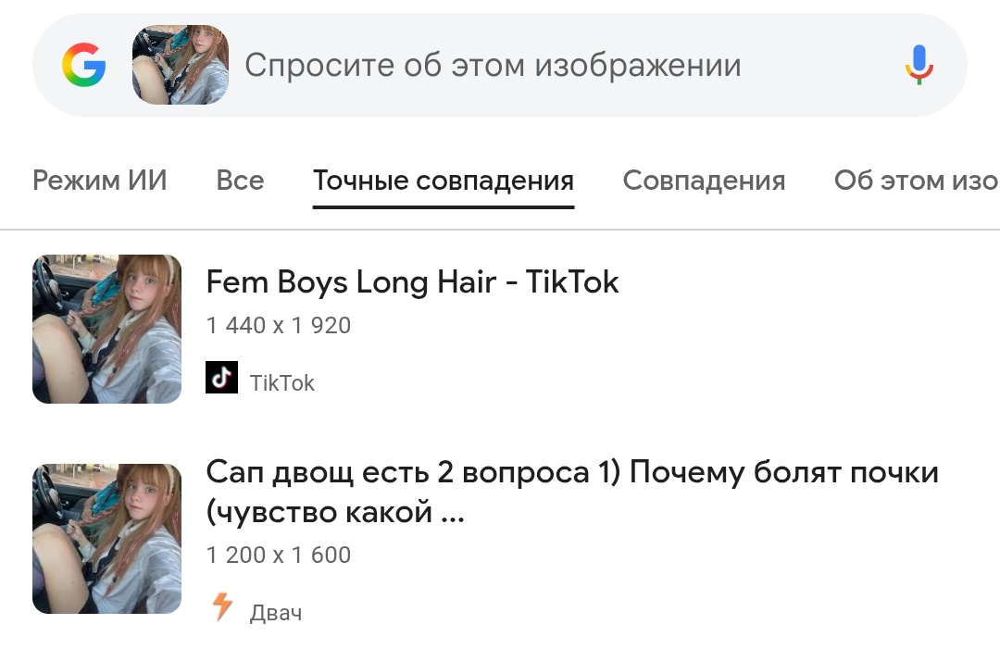Switch to the Совпадения tab
Viewport: 1000px width, 649px height.
704,181
